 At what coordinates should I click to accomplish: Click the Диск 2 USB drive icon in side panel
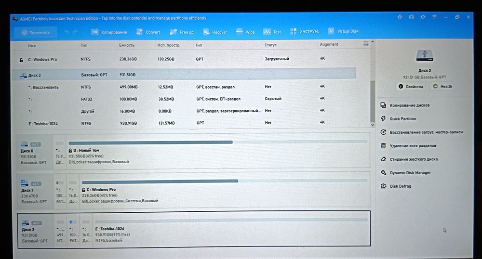(x=424, y=56)
